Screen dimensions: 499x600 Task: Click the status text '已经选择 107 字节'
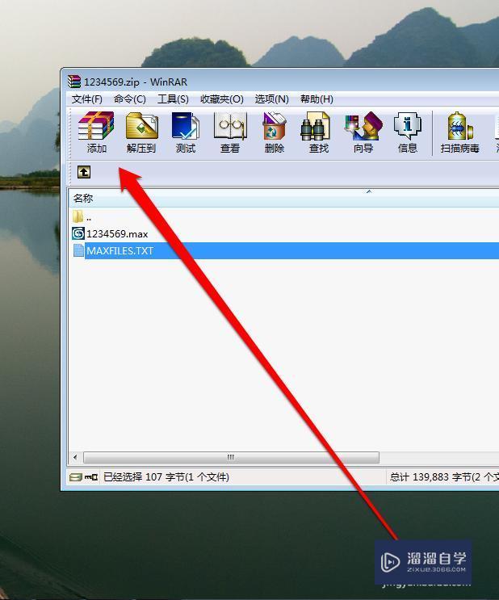click(x=144, y=477)
